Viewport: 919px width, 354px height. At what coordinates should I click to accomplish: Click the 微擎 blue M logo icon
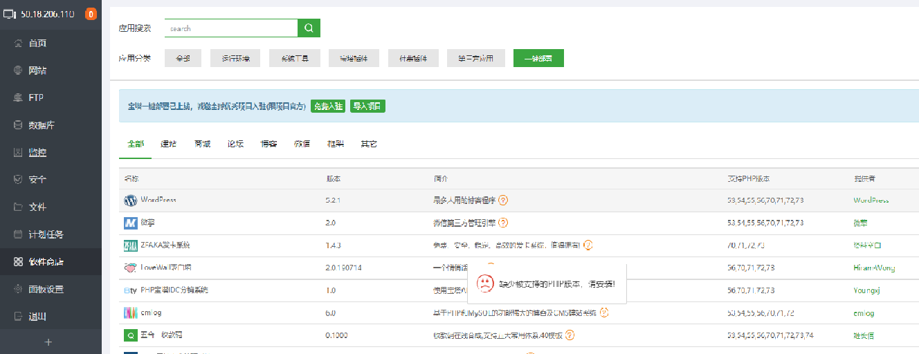[131, 223]
